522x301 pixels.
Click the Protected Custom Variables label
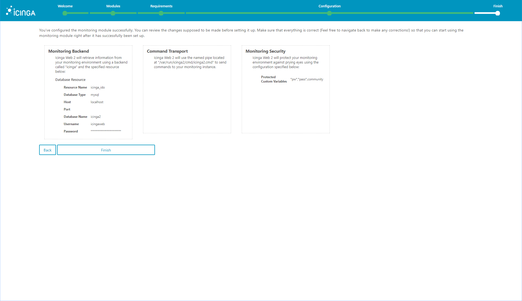(274, 79)
